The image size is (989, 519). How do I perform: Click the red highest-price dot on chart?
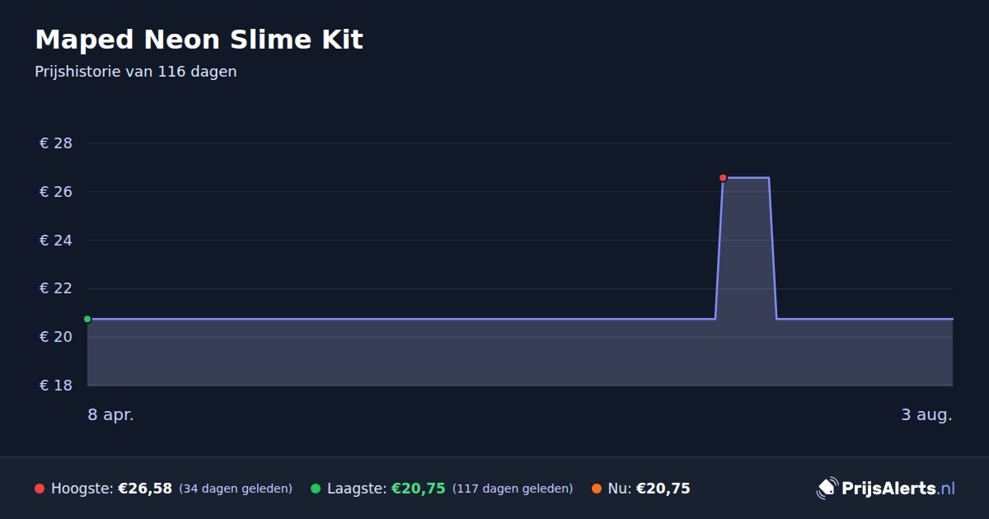click(x=723, y=178)
